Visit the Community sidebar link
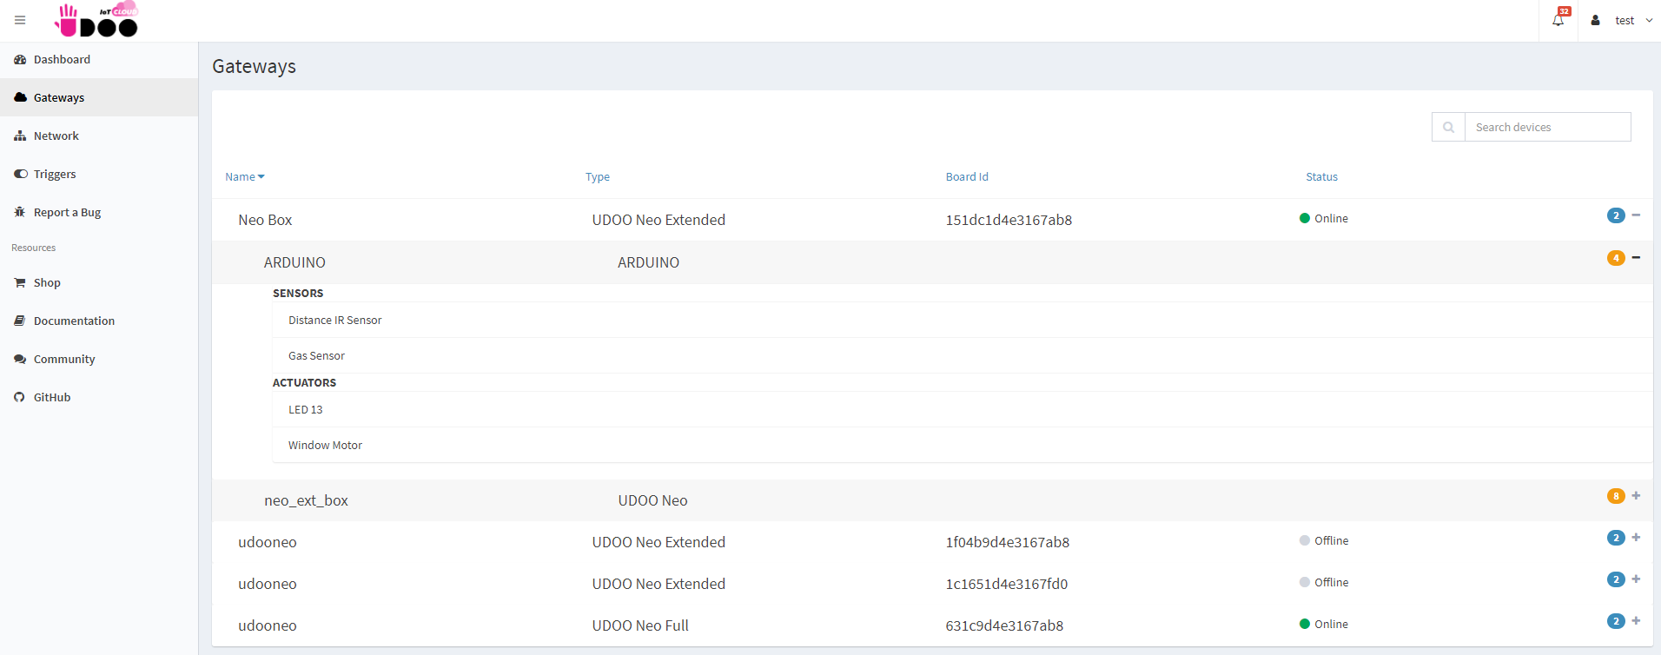The height and width of the screenshot is (655, 1661). click(99, 359)
